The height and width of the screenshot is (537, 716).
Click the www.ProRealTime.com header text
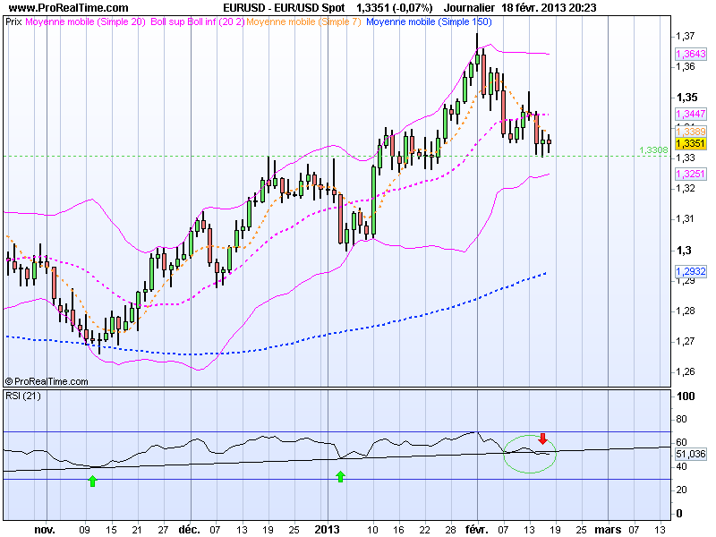(x=69, y=8)
